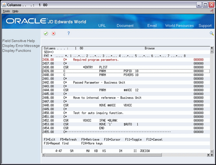
Task: Click PSPID parameter on line 2439.00
Action: [x=128, y=71]
